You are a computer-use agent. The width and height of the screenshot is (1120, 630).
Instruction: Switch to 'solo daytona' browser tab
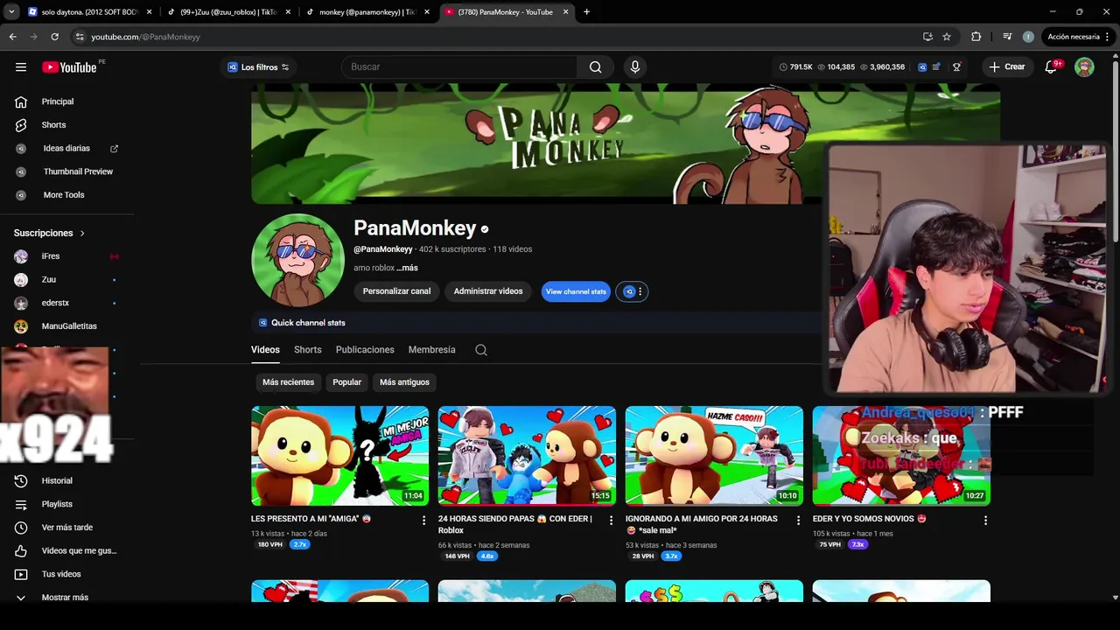point(89,12)
